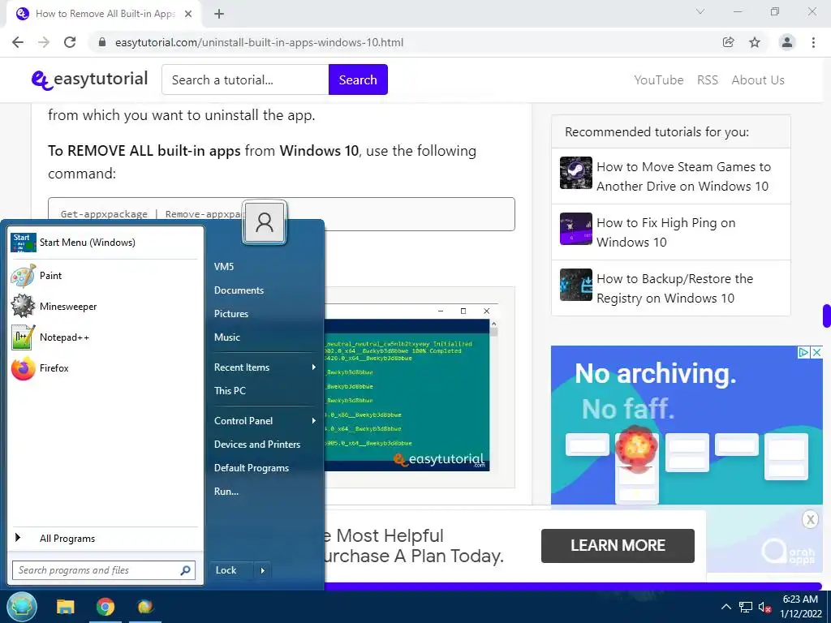Open Paint from the Start menu
Screen dimensions: 831x623
pyautogui.click(x=105, y=276)
